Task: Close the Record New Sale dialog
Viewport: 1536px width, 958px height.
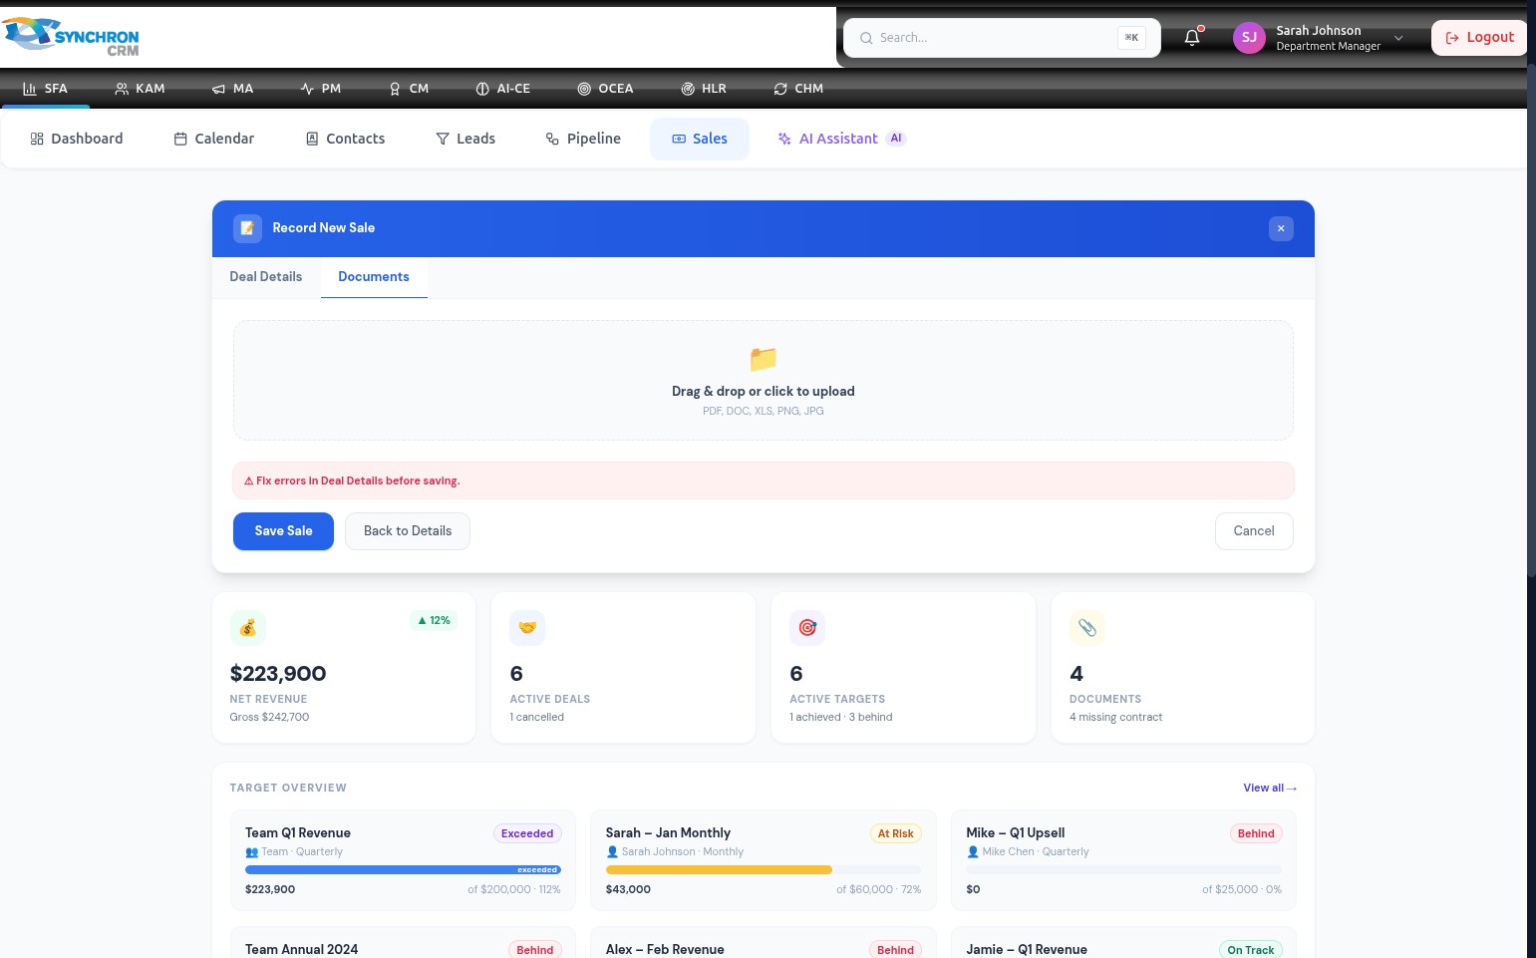Action: pyautogui.click(x=1281, y=228)
